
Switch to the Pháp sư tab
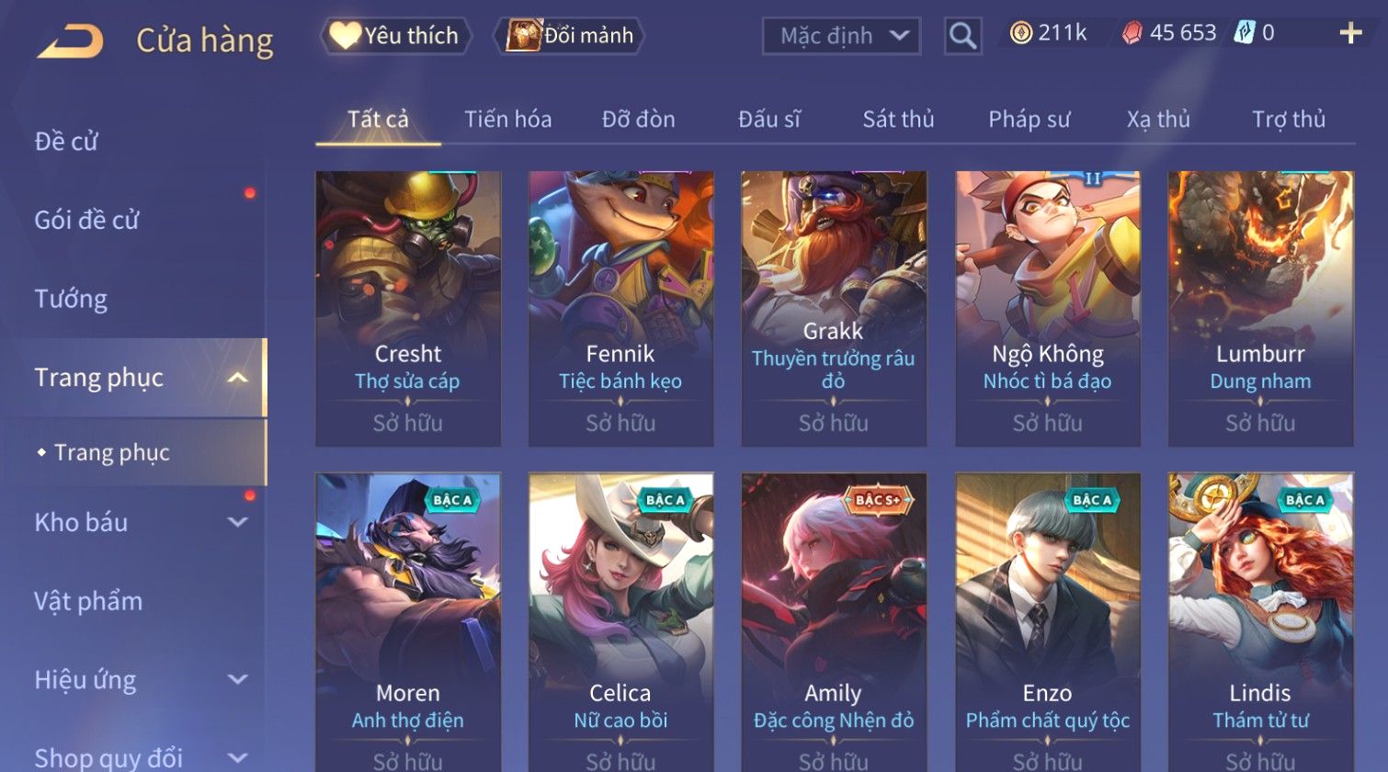[1029, 119]
